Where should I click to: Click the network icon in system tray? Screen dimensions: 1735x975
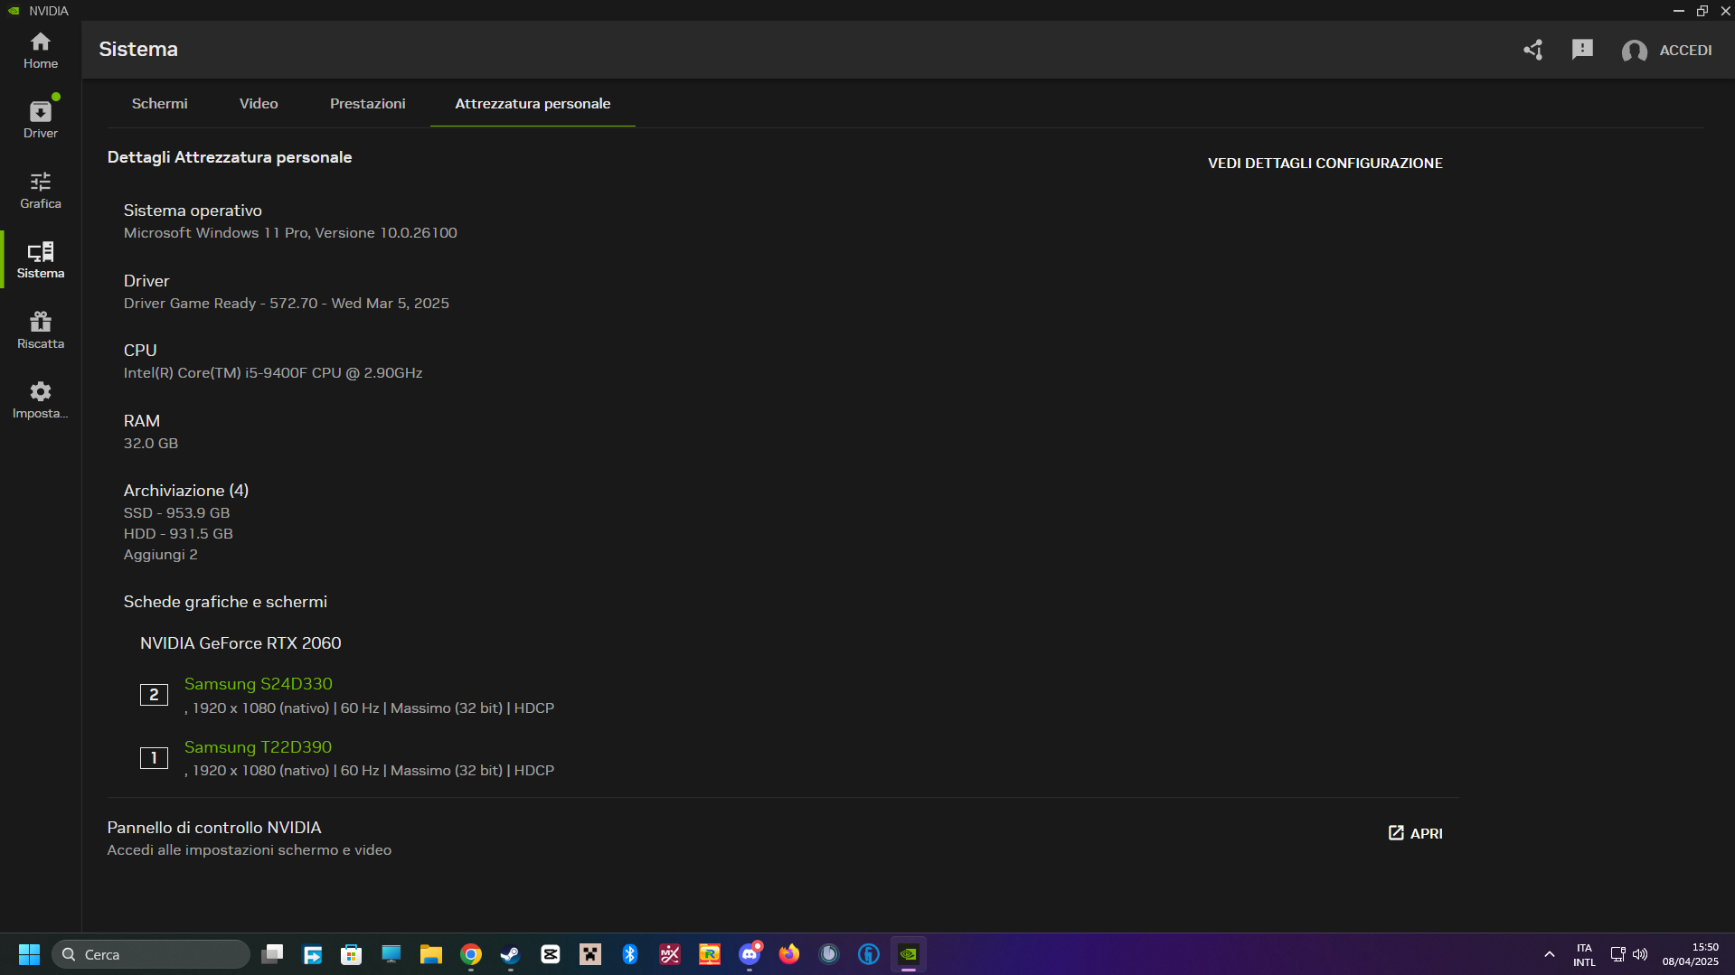tap(1617, 954)
